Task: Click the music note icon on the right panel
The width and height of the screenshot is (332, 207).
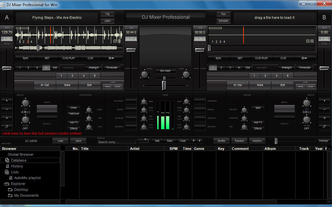Action: 324,126
